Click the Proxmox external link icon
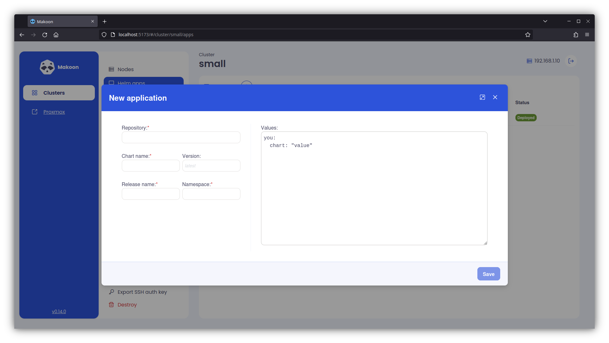 [x=35, y=112]
